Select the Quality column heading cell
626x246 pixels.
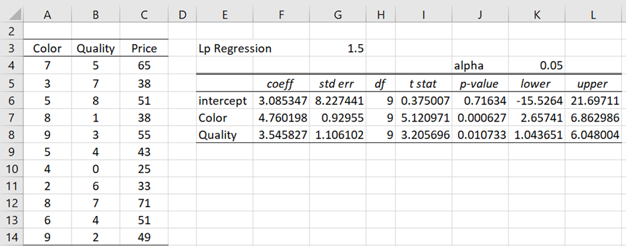coord(96,49)
